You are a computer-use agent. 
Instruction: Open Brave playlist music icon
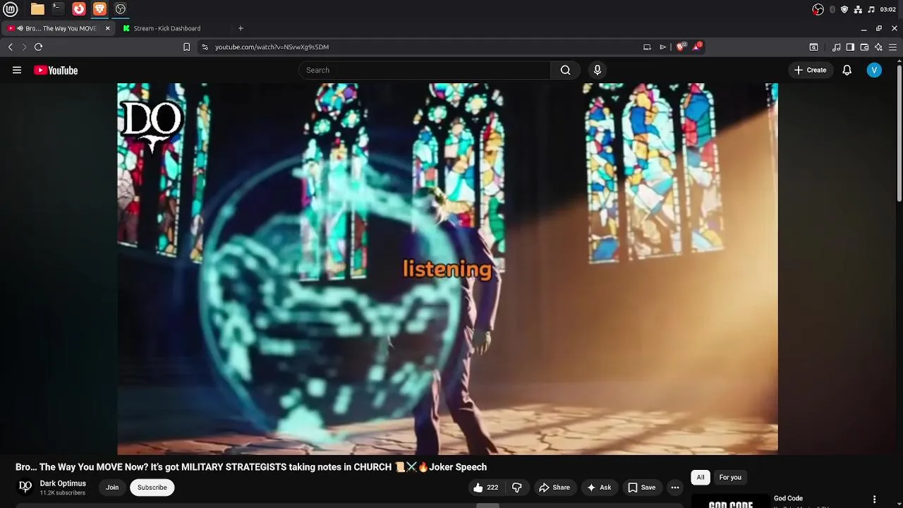[x=837, y=47]
